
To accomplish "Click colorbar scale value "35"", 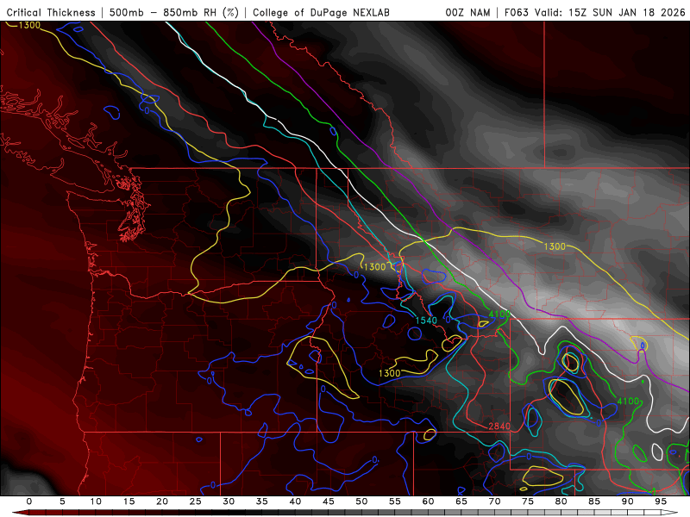I will pos(262,501).
